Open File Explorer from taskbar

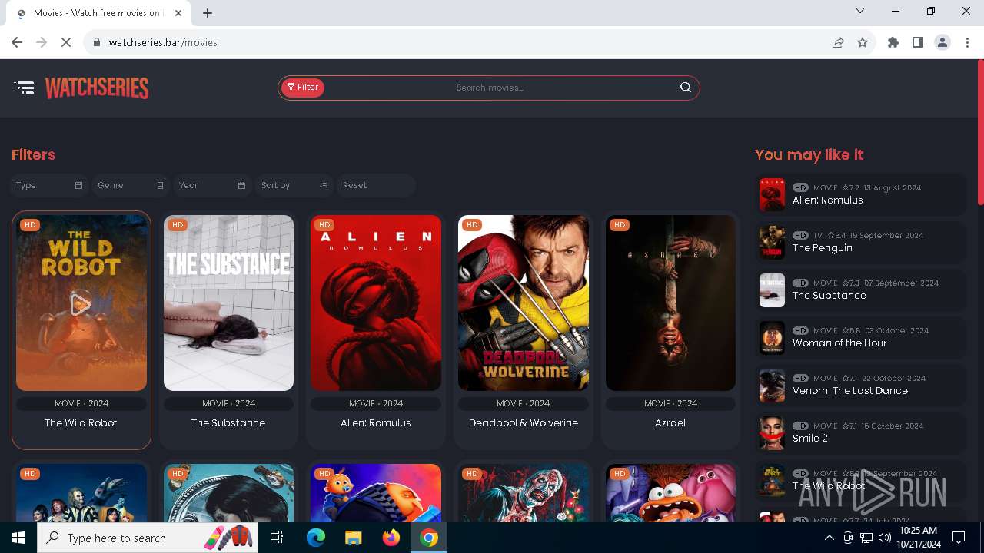tap(353, 538)
